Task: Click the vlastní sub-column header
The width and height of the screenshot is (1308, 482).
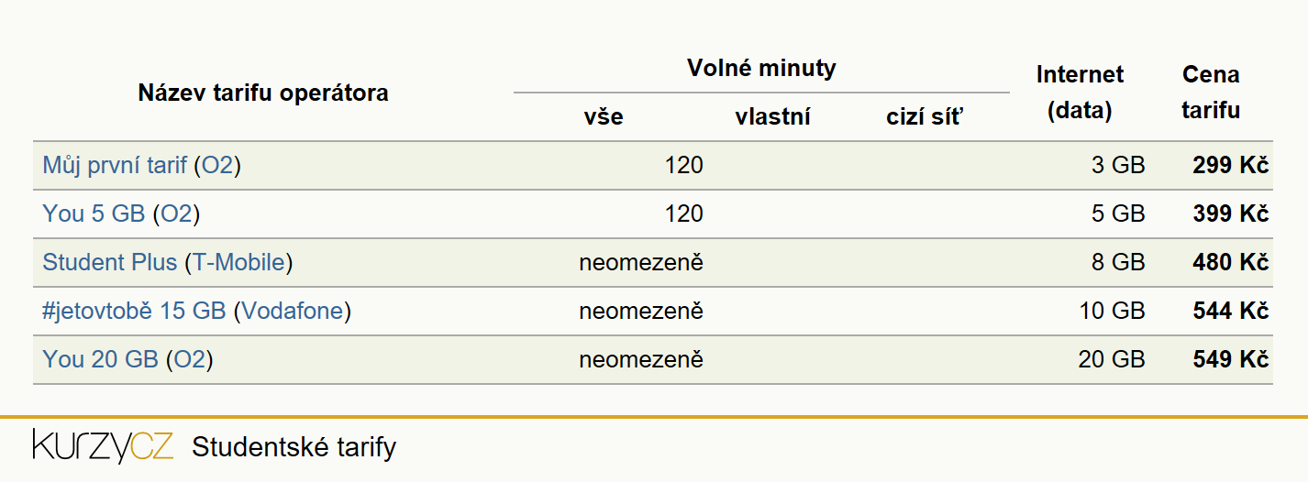Action: point(772,117)
